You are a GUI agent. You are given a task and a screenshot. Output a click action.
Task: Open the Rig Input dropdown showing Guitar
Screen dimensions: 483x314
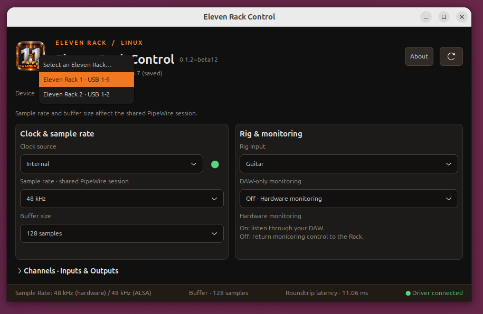pos(349,164)
